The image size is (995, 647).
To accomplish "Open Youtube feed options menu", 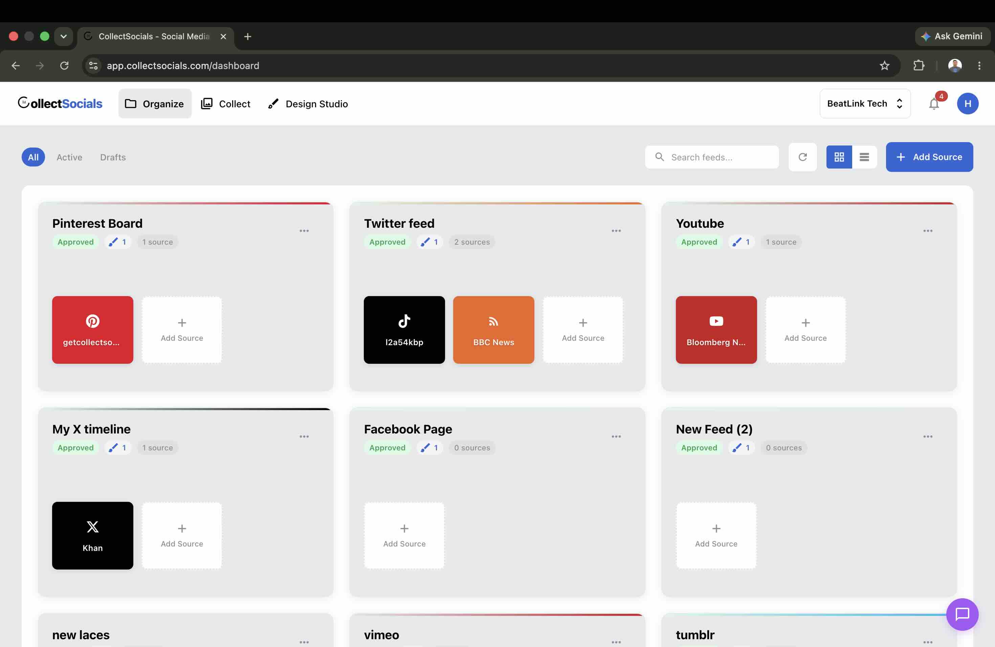I will pos(928,231).
